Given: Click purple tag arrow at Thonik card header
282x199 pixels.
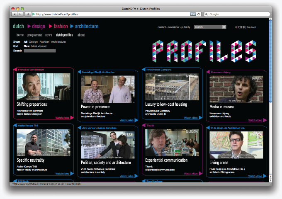Looking at the screenshot, I should (143, 125).
